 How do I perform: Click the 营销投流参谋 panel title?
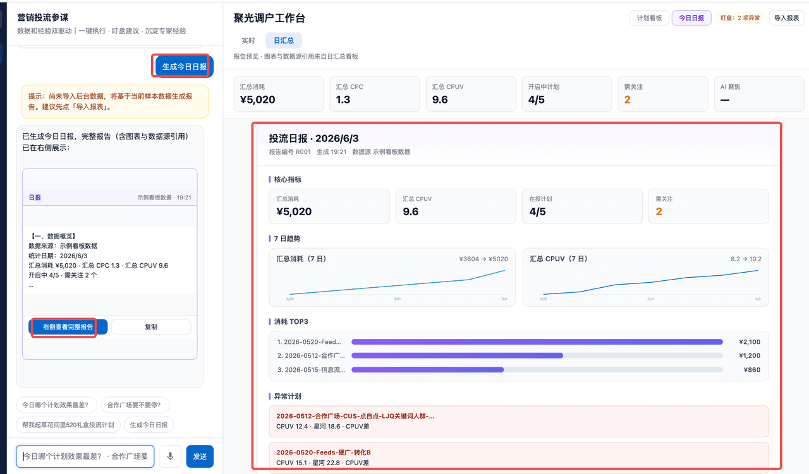coord(44,18)
